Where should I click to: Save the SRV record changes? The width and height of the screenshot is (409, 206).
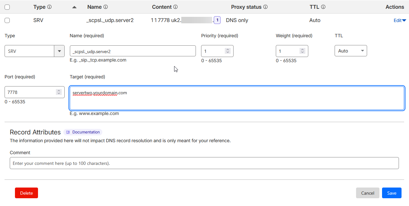[391, 193]
